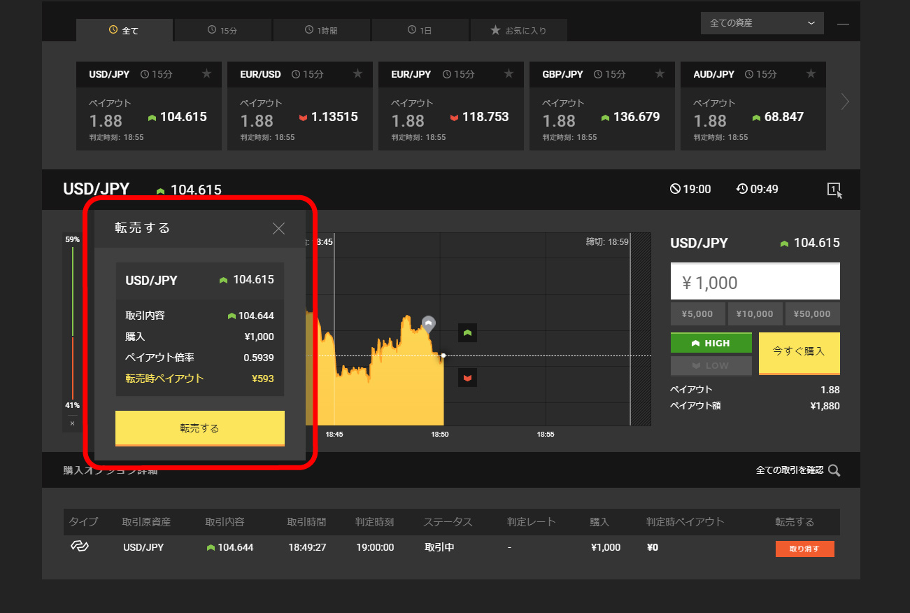Click the ペイアウト倍率 0.5939 value

(x=259, y=358)
